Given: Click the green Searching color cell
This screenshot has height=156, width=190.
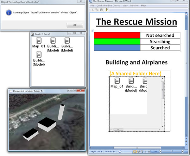Looking at the screenshot, I should [x=117, y=41].
